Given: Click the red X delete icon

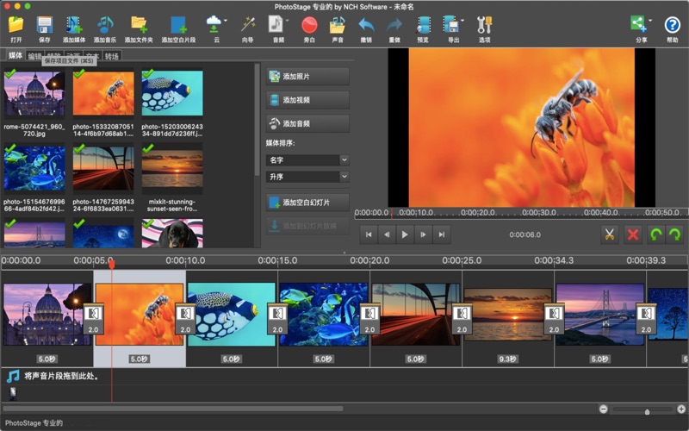Looking at the screenshot, I should coord(633,234).
